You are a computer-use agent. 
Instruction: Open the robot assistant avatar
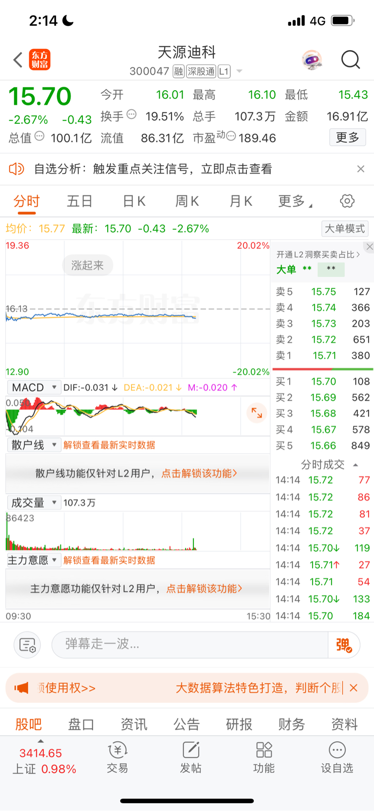point(312,60)
